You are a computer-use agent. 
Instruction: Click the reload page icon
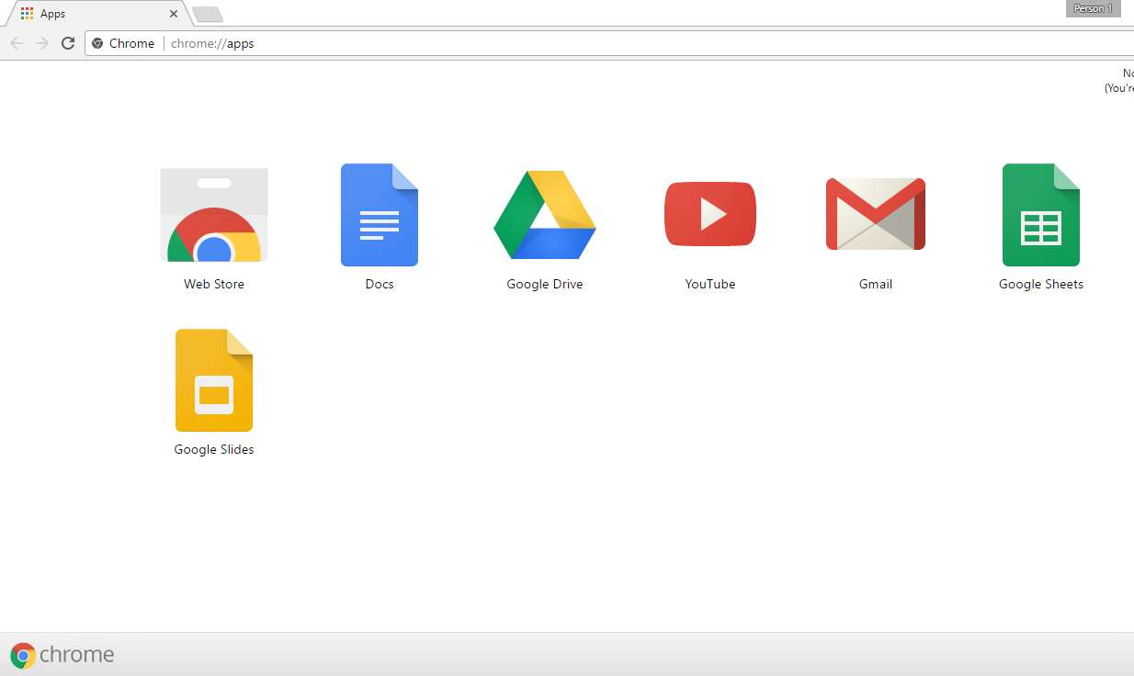[x=67, y=43]
